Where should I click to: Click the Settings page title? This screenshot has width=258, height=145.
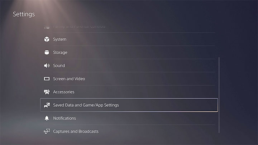24,14
